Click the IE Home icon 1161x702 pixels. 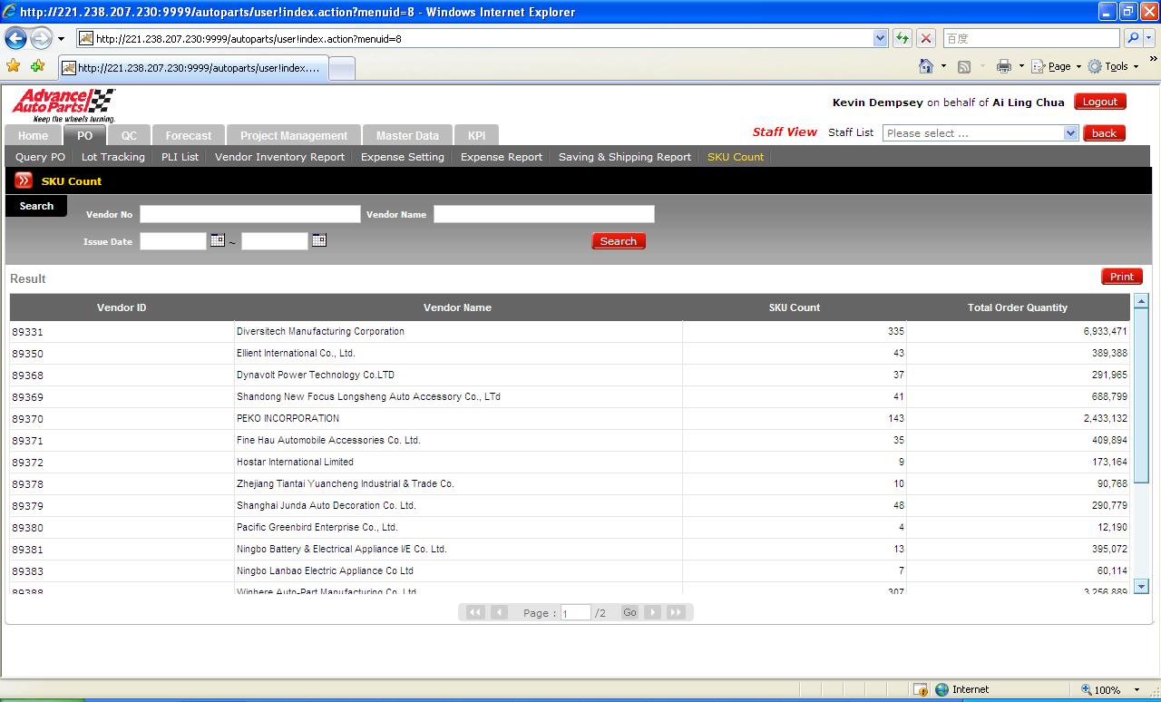[926, 66]
